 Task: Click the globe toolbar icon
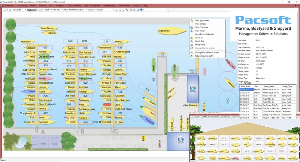click(138, 10)
